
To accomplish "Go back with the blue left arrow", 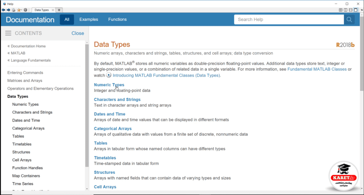I will click(x=3, y=10).
